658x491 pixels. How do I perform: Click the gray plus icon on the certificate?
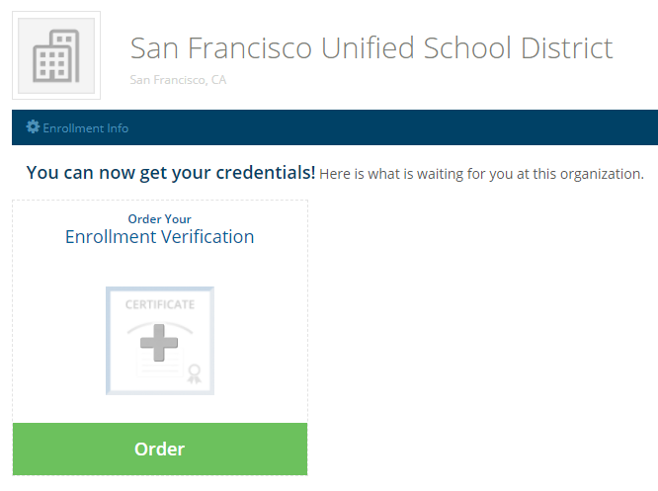click(x=159, y=343)
